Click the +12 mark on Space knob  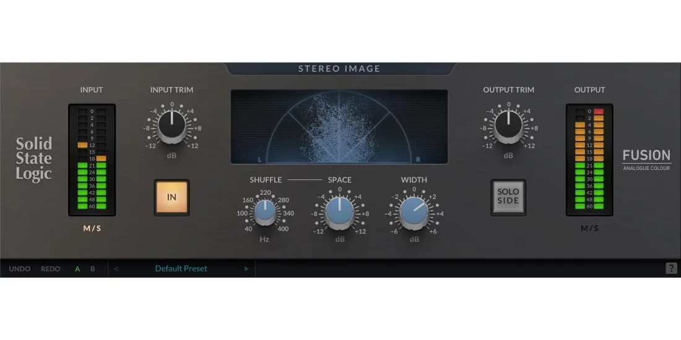click(x=360, y=232)
